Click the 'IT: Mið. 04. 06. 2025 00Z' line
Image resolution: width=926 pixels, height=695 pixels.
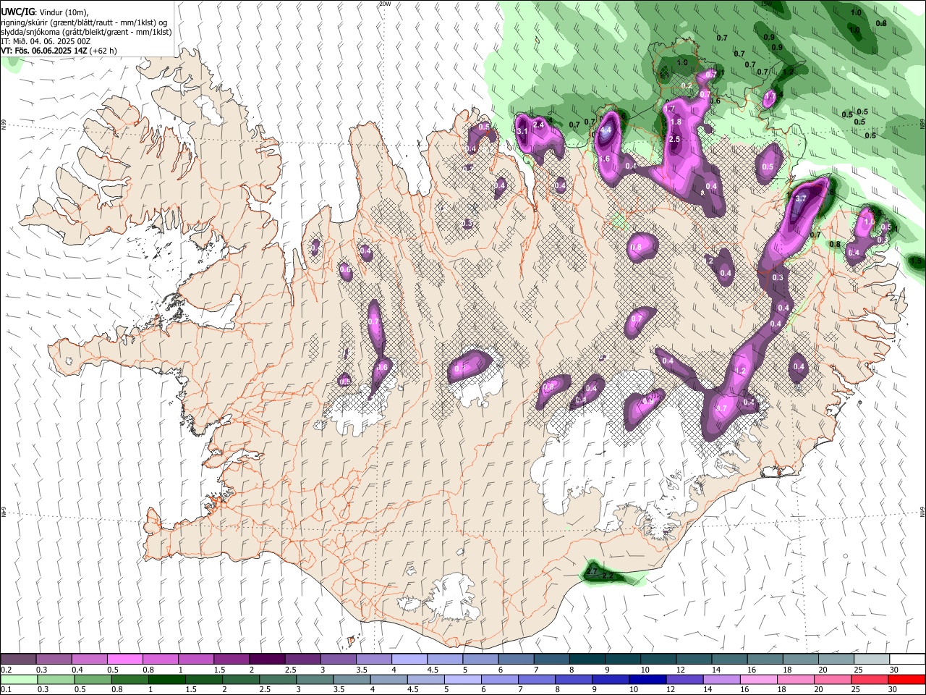[46, 41]
